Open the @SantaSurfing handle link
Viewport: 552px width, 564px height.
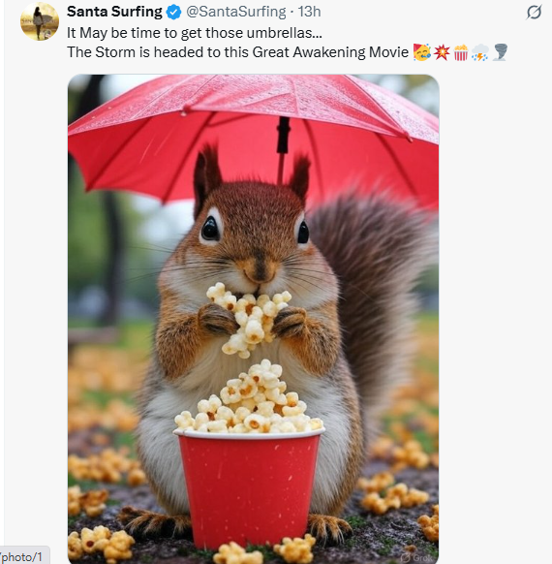236,12
